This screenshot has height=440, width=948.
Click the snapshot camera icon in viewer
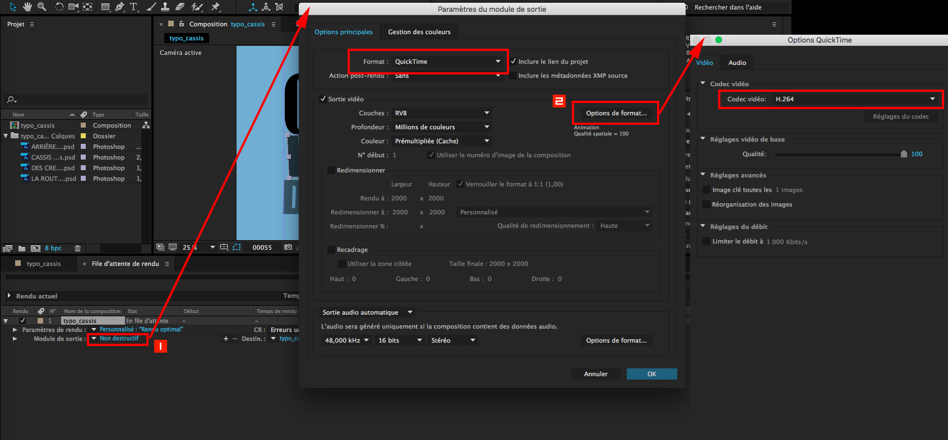(288, 247)
